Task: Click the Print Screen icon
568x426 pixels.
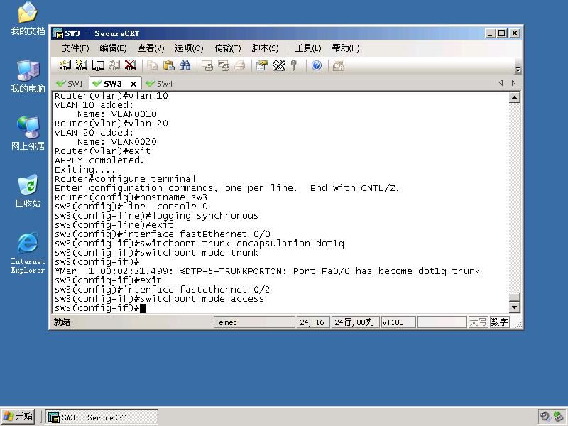Action: [x=207, y=65]
